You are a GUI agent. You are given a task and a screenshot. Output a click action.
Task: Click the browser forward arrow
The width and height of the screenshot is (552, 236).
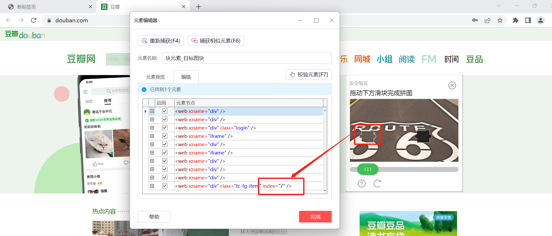(21, 20)
